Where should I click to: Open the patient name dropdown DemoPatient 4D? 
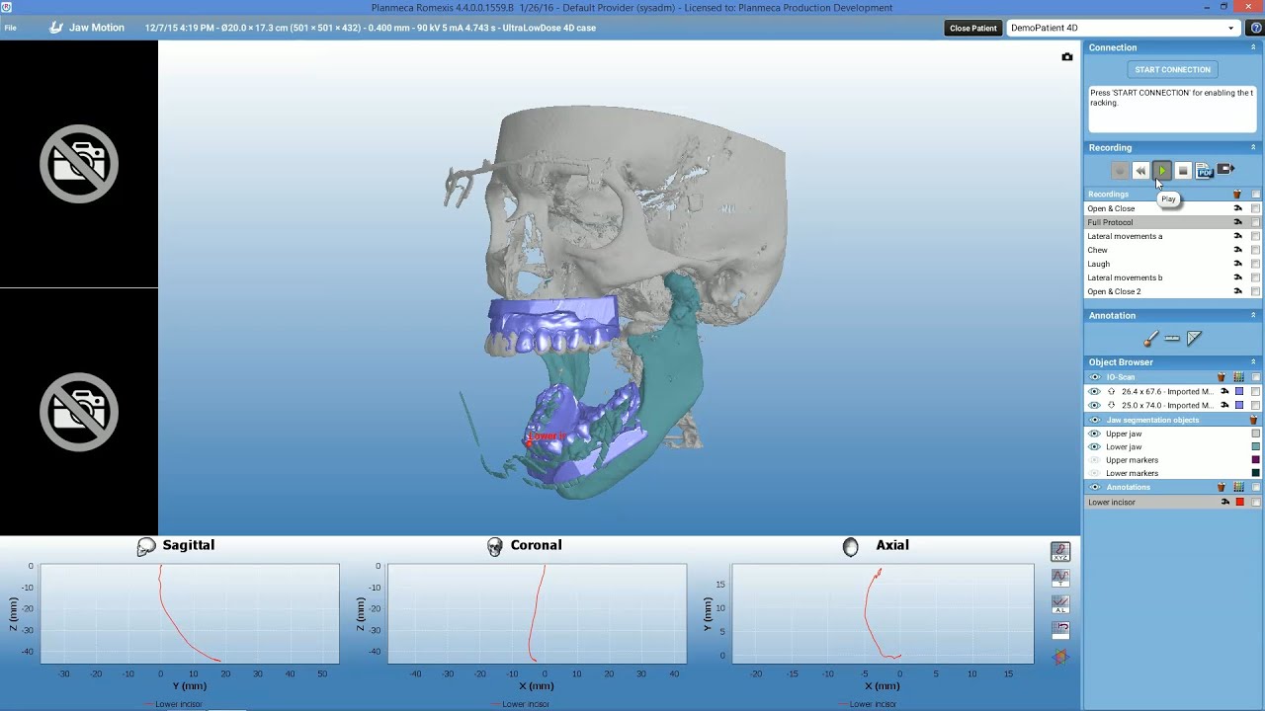coord(1123,28)
